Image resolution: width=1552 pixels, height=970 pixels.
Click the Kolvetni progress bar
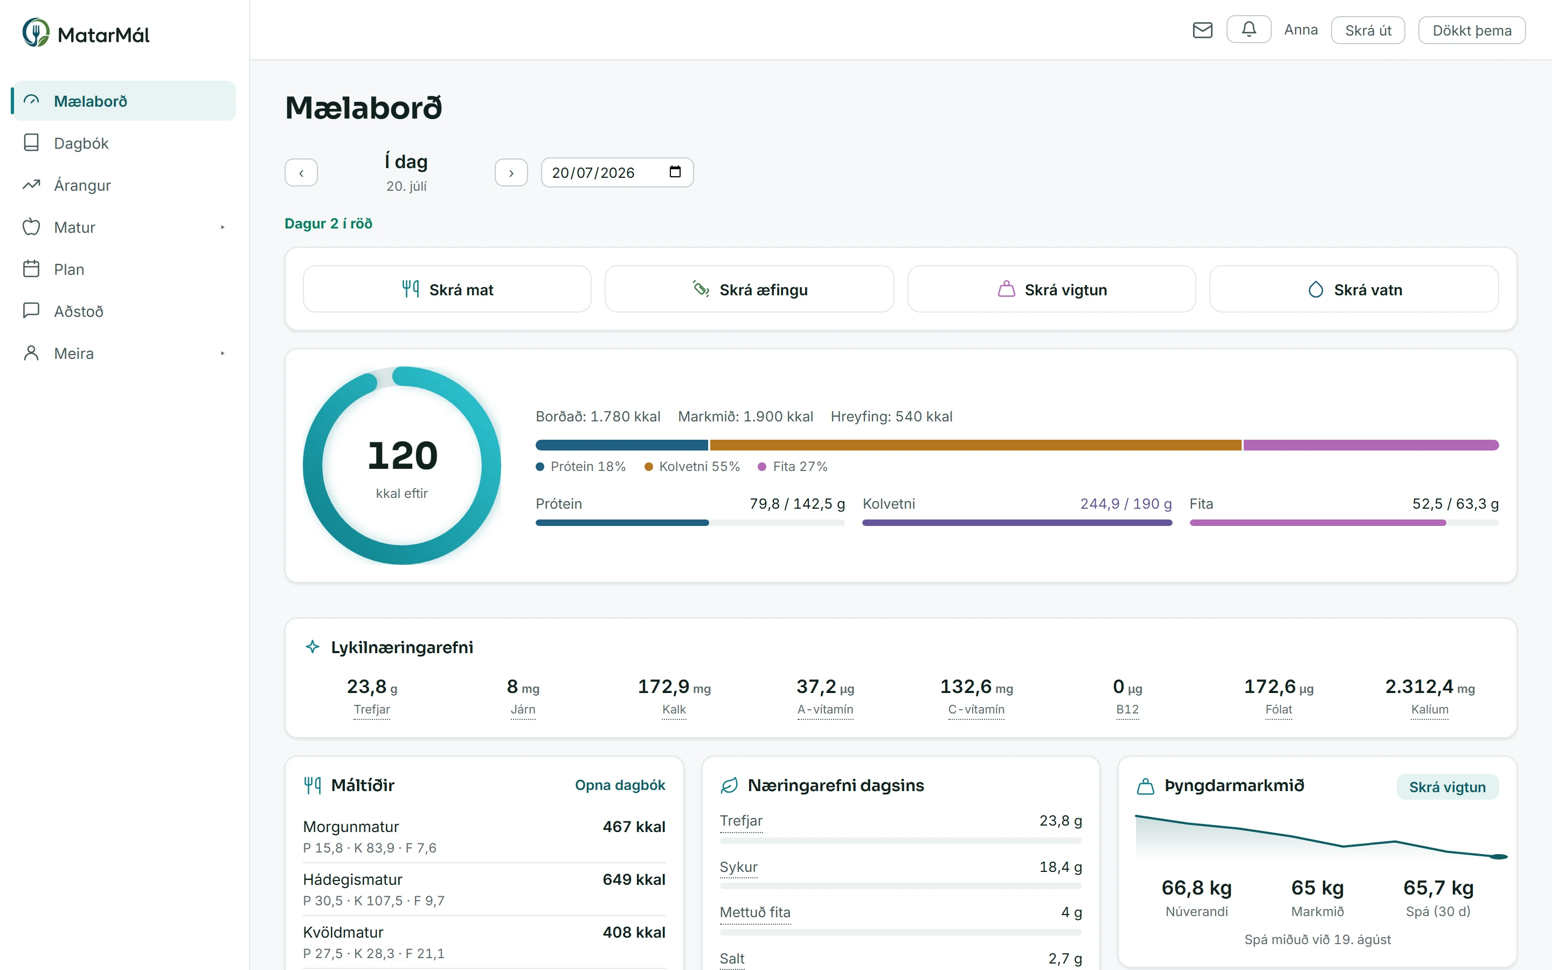click(1017, 523)
